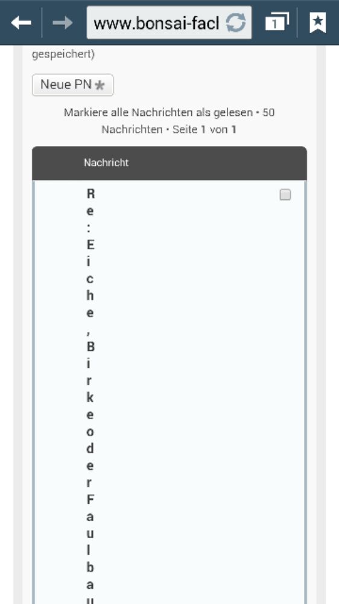
Task: Click the Nachricht column header
Action: 106,163
